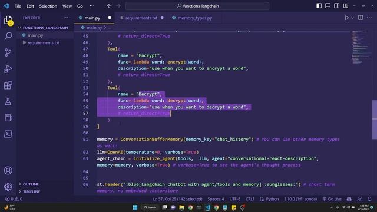Change UTF-8 encoding in status bar
Viewport: 377px width, 212px height.
pos(235,199)
